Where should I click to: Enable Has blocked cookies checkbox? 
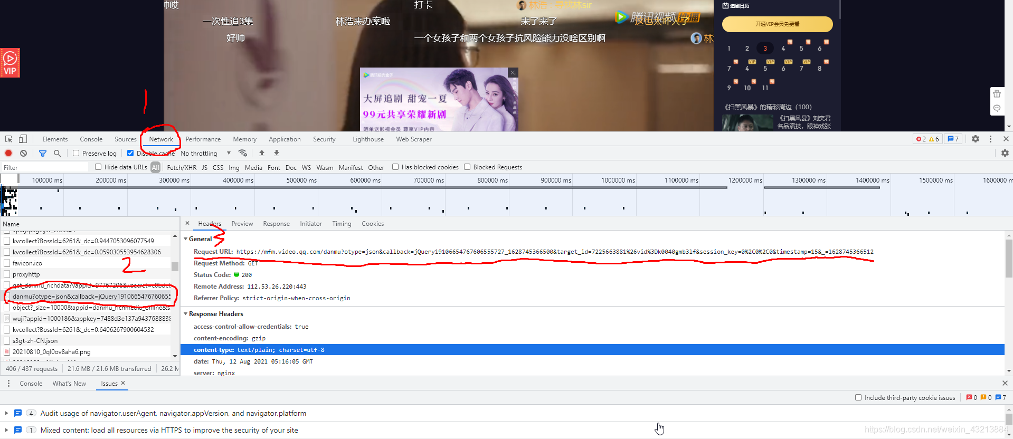tap(395, 167)
